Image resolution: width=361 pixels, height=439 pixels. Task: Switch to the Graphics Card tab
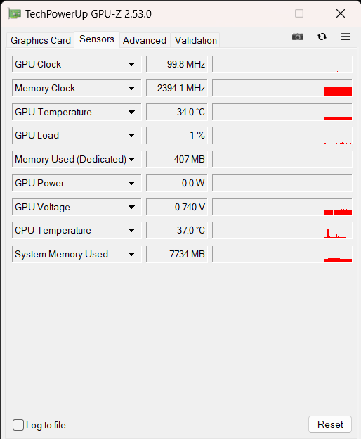click(x=41, y=40)
